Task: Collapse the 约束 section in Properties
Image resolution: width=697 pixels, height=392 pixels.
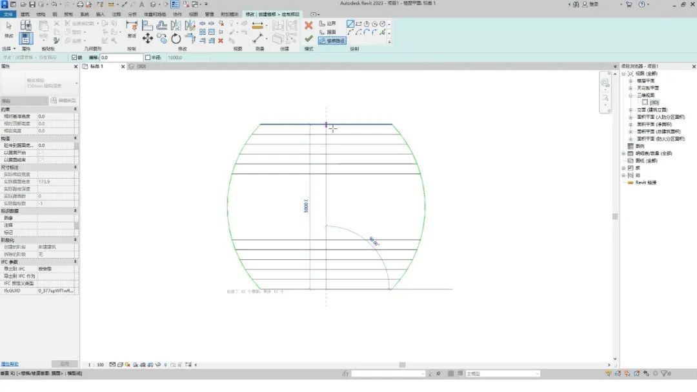Action: pos(75,109)
